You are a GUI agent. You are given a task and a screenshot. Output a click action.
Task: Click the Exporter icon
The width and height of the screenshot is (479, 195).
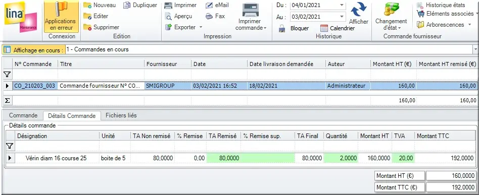click(x=168, y=27)
